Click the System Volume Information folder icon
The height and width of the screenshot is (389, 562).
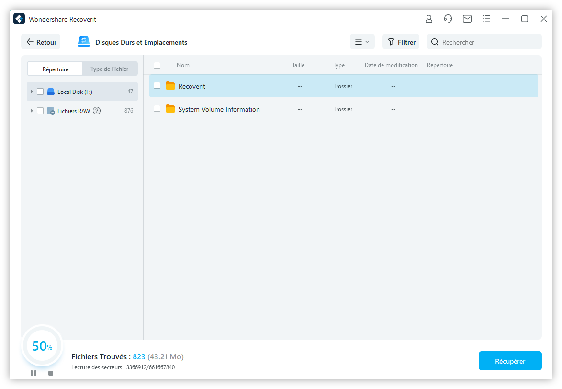170,109
